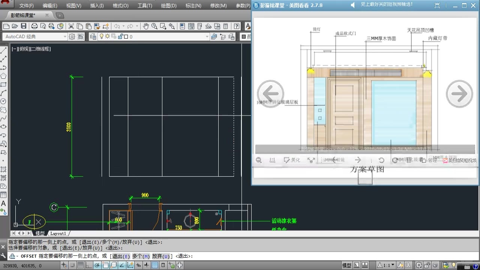Viewport: 480px width, 270px height.
Task: Save the drawing with the floppy disk icon
Action: (x=24, y=26)
